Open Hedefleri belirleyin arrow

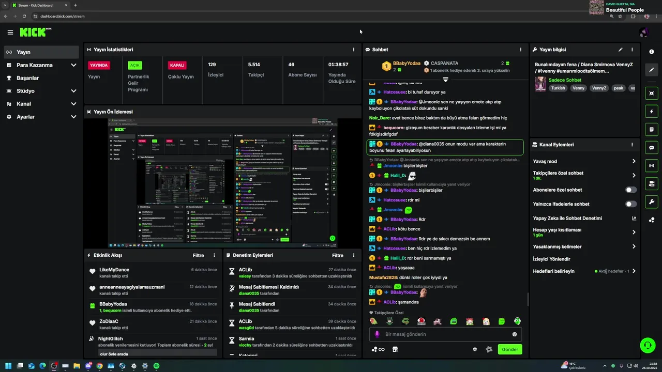[634, 271]
